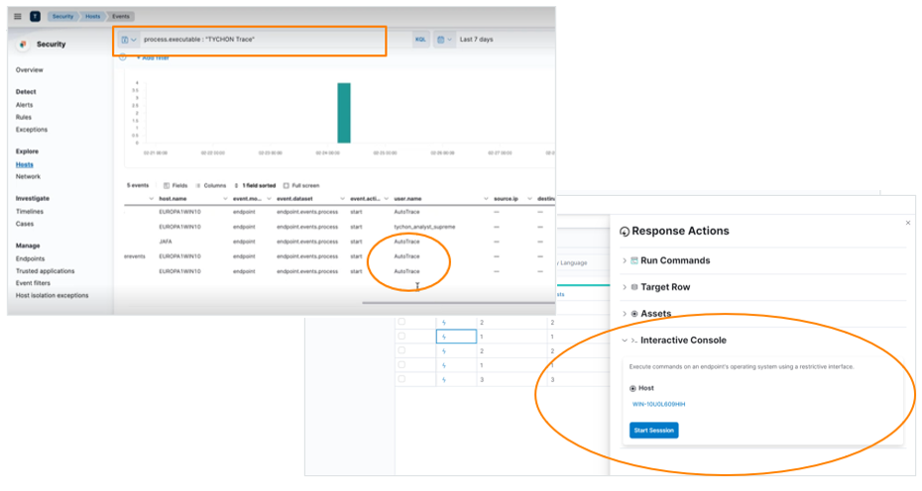This screenshot has height=491, width=922.
Task: Click the Columns button in events table
Action: coord(210,185)
